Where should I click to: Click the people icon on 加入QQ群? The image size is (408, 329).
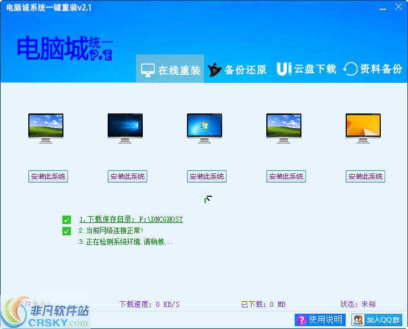pyautogui.click(x=358, y=320)
